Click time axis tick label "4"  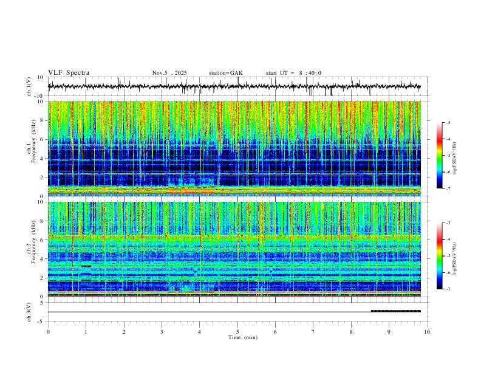(x=200, y=332)
